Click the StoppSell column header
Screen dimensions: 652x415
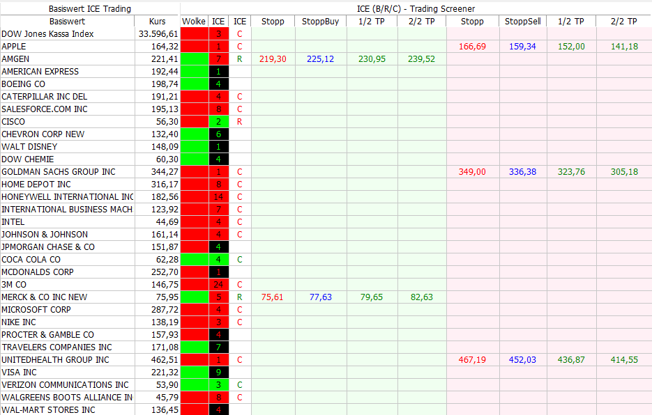coord(523,22)
